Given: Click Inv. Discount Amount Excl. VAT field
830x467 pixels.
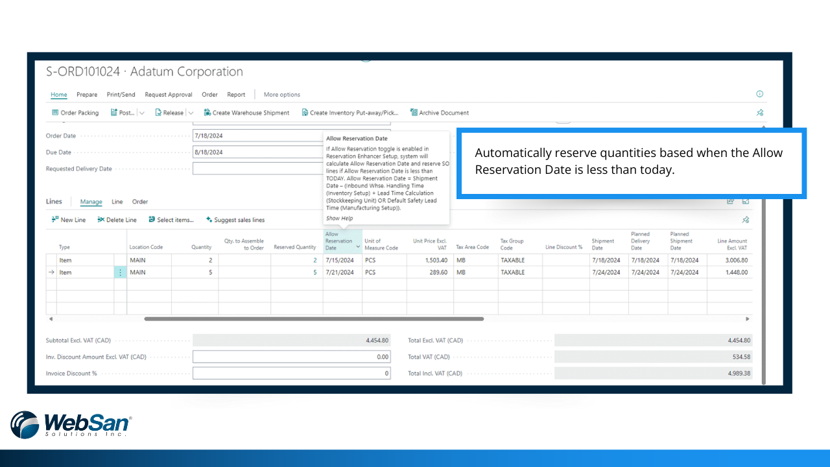Looking at the screenshot, I should (292, 357).
